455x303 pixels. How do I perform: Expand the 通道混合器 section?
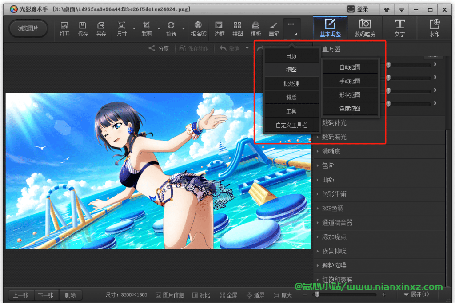[x=379, y=223]
